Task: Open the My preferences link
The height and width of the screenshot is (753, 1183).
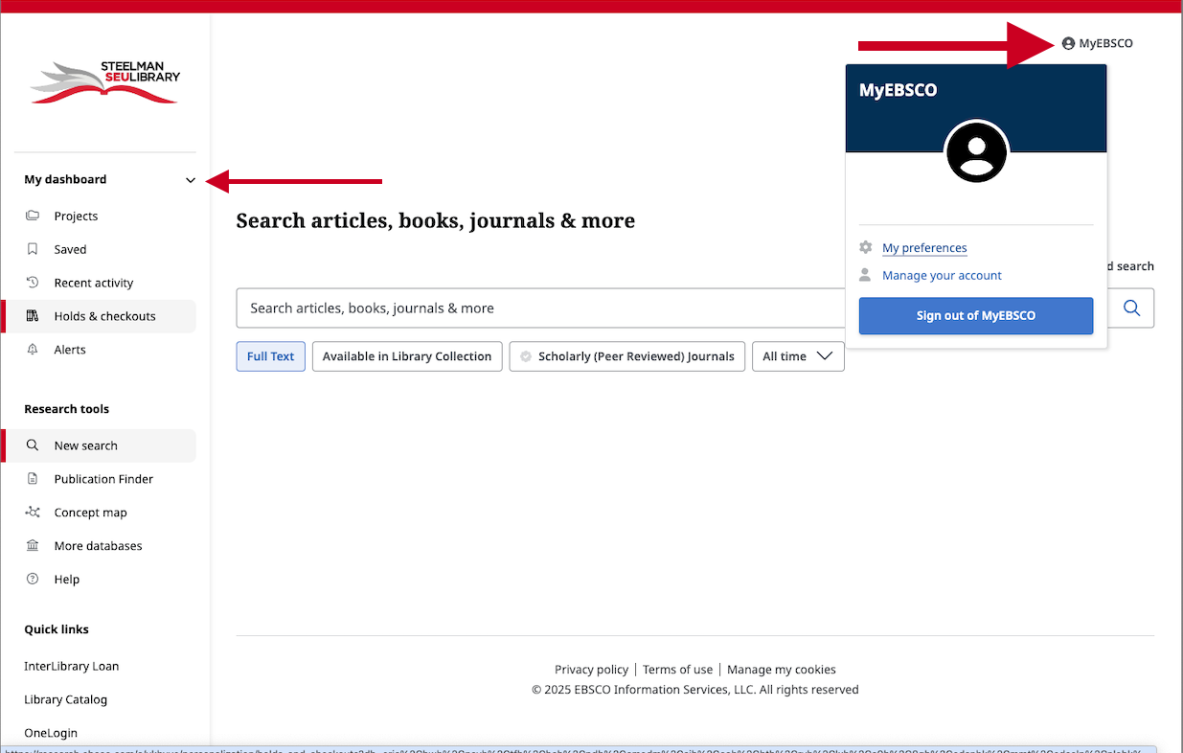Action: pyautogui.click(x=923, y=247)
